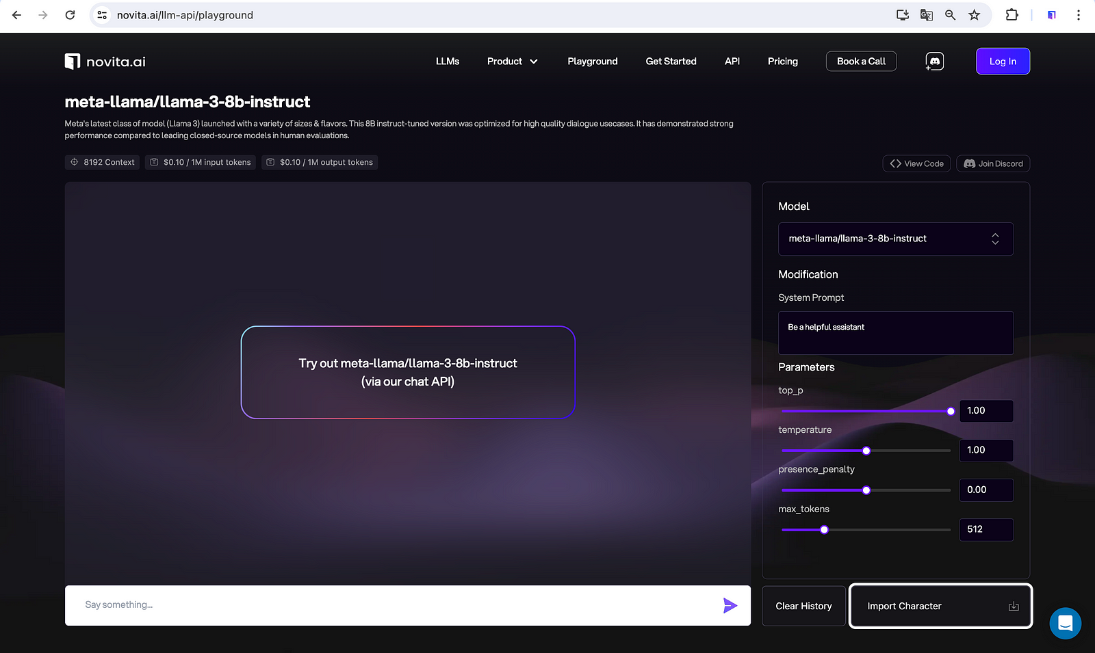The height and width of the screenshot is (653, 1095).
Task: Click the blue extension icon in the browser toolbar
Action: pyautogui.click(x=1052, y=15)
